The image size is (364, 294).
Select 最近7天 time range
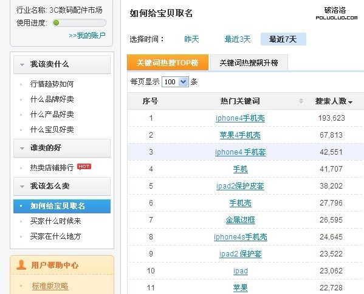[283, 39]
